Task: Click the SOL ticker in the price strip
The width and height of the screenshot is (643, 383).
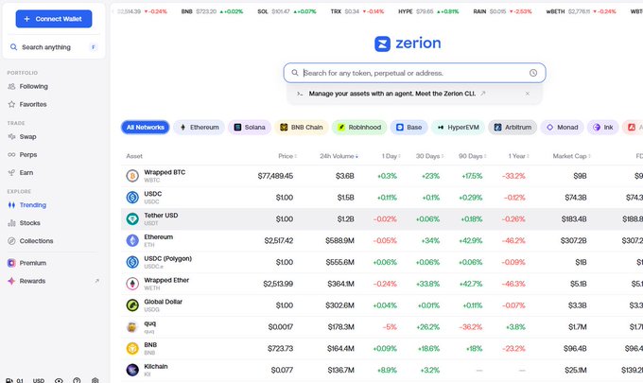Action: coord(287,11)
